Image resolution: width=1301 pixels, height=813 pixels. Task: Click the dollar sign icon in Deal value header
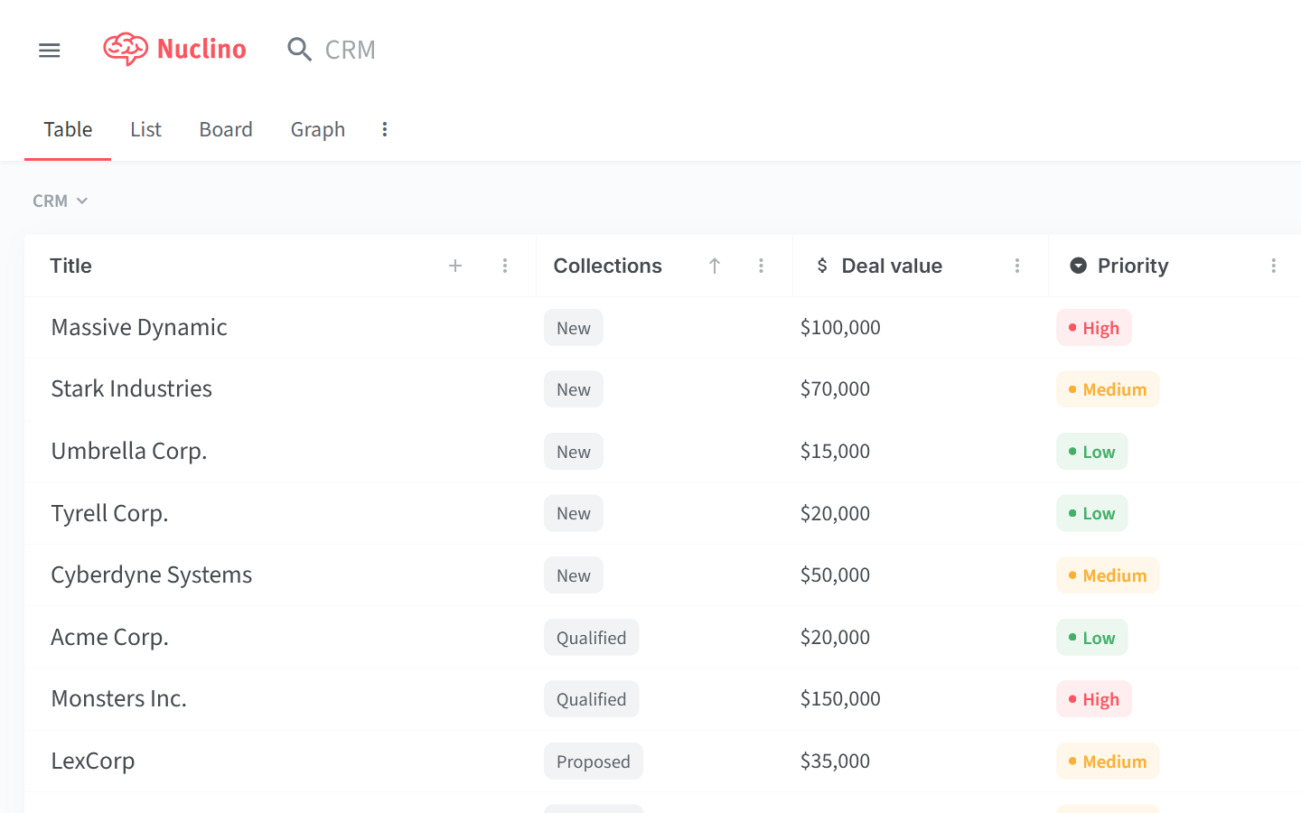[822, 266]
